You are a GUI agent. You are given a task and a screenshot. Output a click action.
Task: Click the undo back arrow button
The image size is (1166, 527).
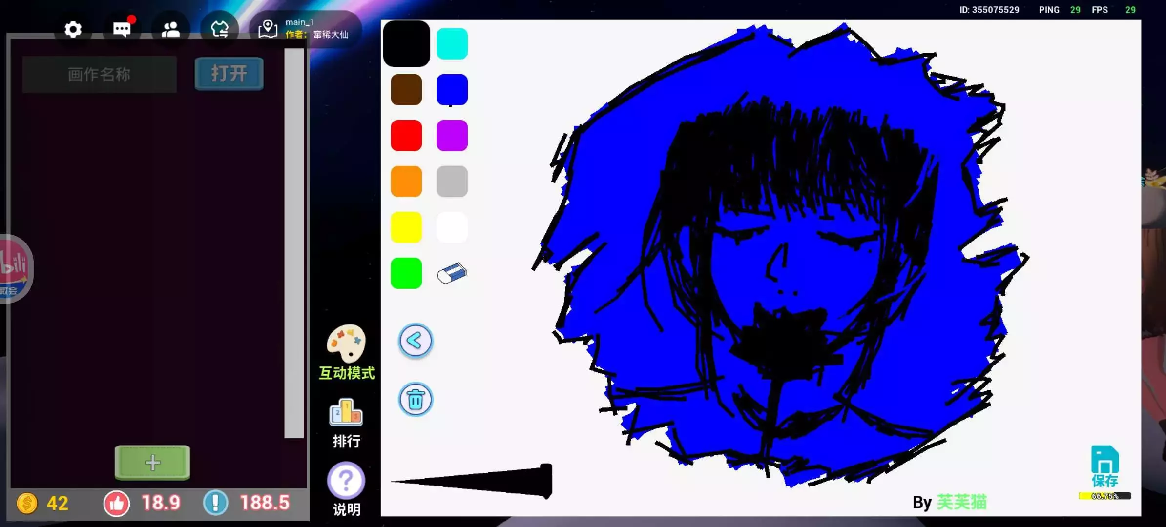tap(415, 341)
